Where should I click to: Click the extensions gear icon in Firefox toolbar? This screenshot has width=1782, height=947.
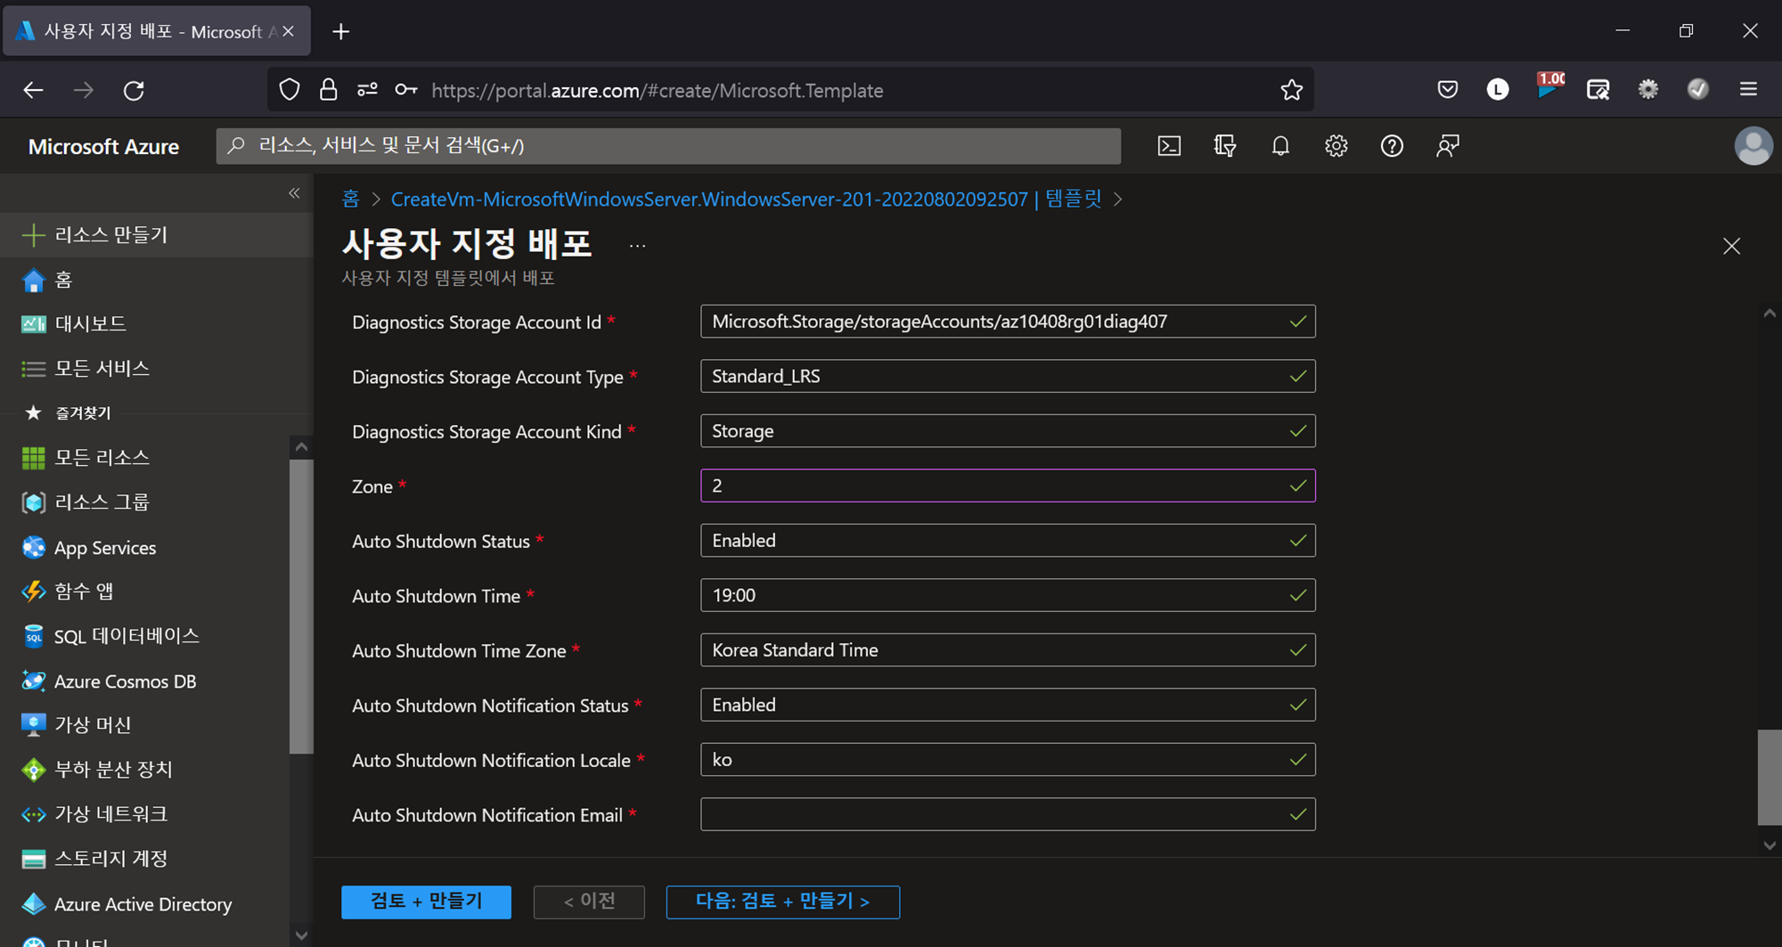pyautogui.click(x=1648, y=90)
